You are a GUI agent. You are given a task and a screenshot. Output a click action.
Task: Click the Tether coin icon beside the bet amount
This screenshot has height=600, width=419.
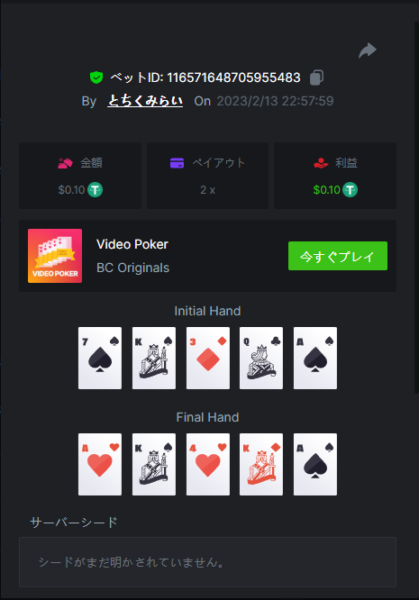95,190
